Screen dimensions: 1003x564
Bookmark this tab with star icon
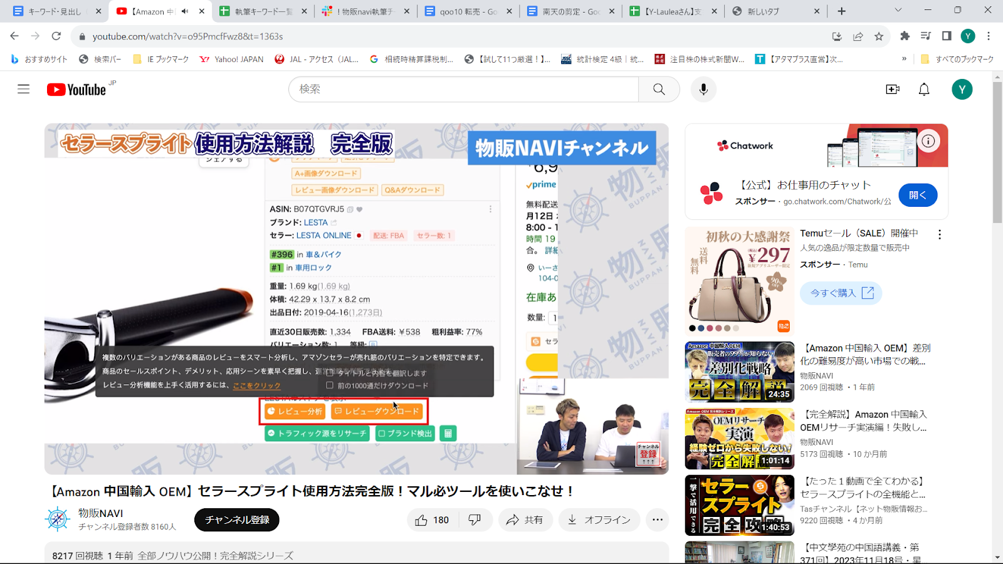click(879, 36)
